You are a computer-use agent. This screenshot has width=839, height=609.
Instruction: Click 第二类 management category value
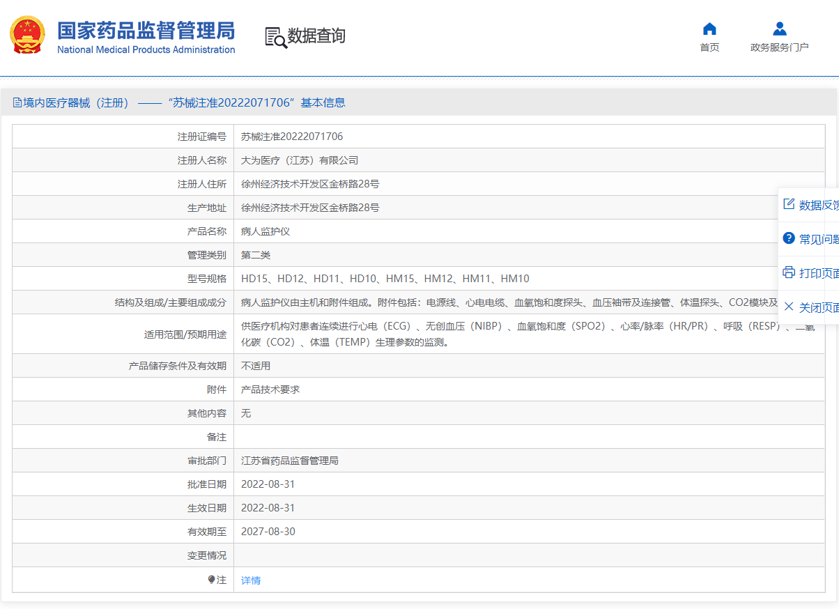coord(256,255)
